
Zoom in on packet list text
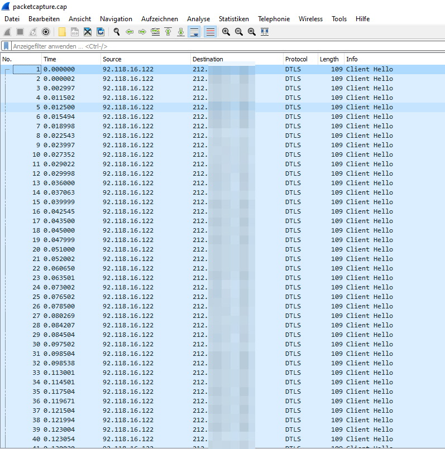point(226,32)
